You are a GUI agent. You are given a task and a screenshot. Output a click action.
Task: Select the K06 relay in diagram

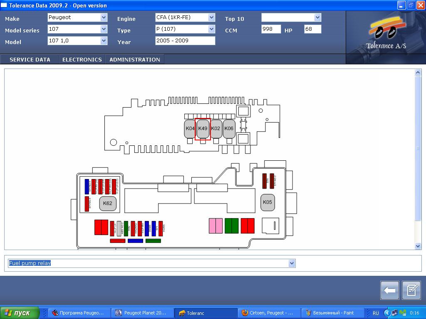click(x=229, y=129)
